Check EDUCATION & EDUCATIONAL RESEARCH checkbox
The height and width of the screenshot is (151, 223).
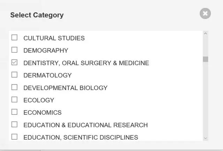pyautogui.click(x=14, y=124)
